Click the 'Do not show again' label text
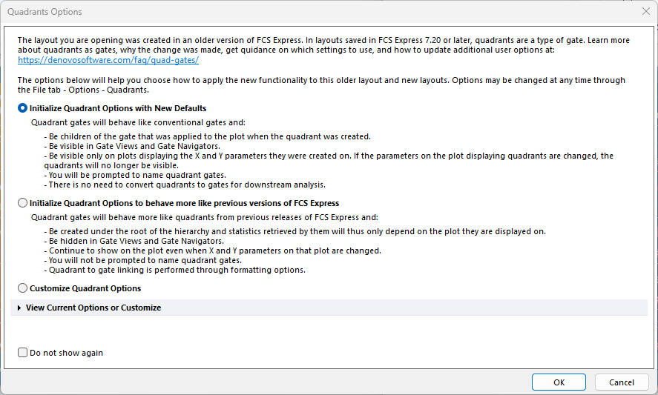This screenshot has height=395, width=658. (66, 353)
